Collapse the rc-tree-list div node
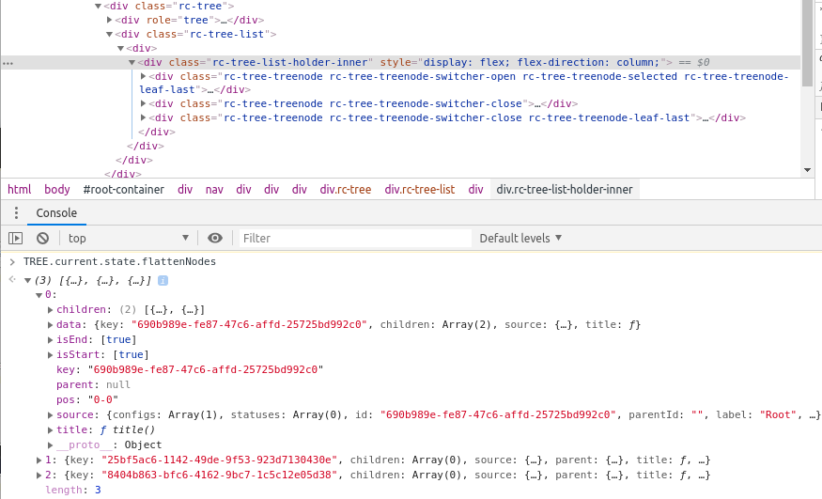 [110, 34]
